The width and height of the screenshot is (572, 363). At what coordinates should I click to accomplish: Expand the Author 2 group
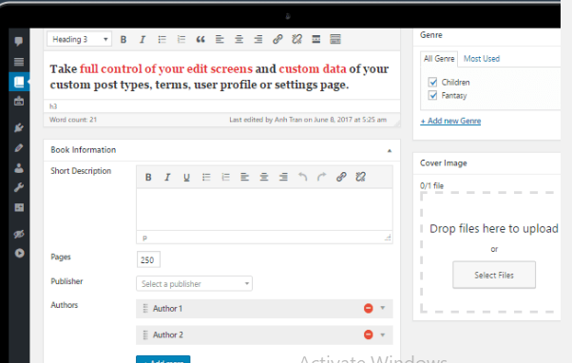(383, 334)
